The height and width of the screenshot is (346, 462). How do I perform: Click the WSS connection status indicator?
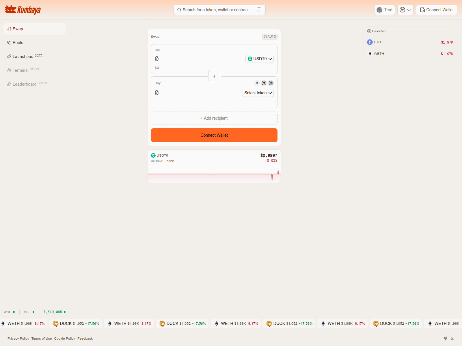point(9,312)
